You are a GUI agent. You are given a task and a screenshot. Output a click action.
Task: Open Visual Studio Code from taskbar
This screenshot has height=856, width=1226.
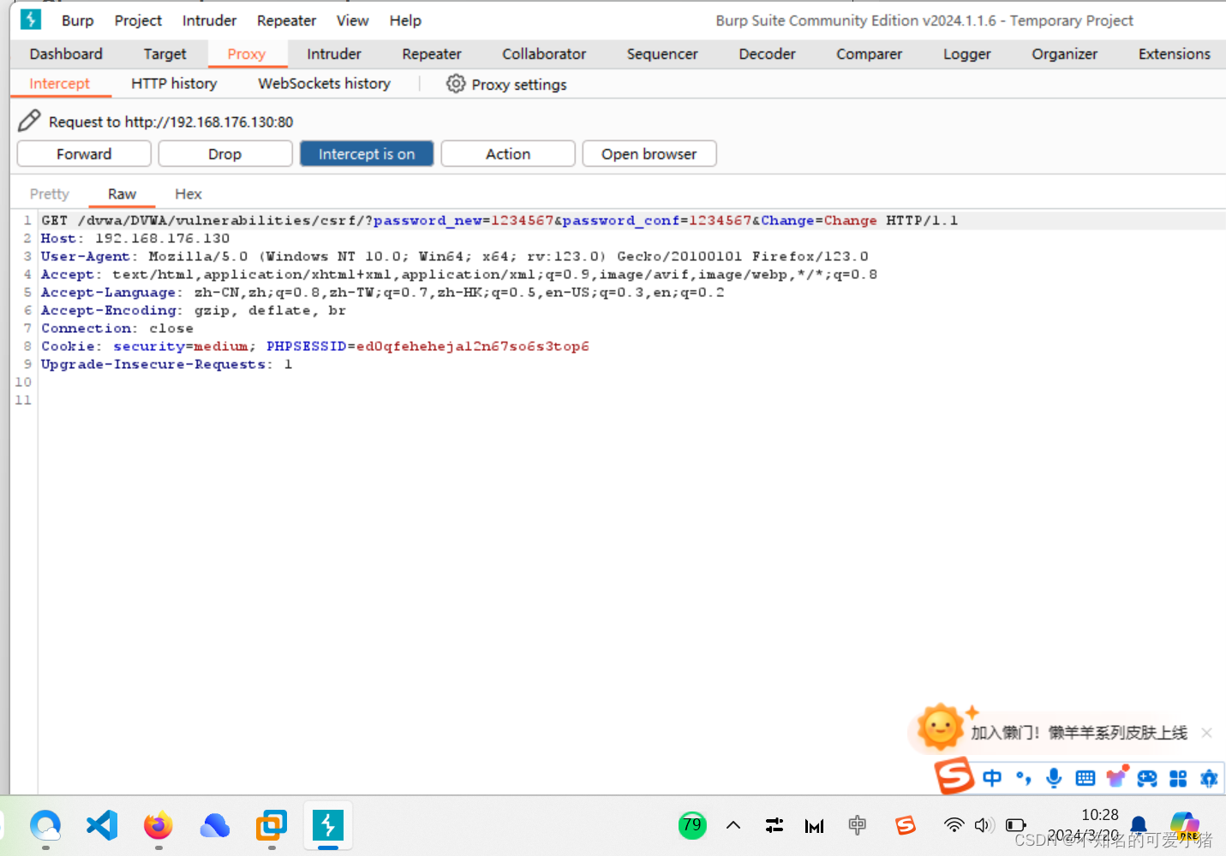click(102, 825)
